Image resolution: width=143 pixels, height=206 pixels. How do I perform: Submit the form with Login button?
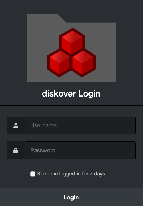click(71, 197)
